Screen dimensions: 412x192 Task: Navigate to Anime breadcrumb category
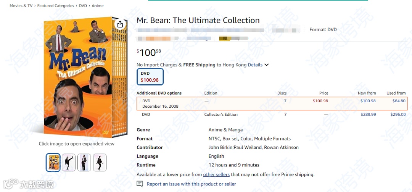98,6
